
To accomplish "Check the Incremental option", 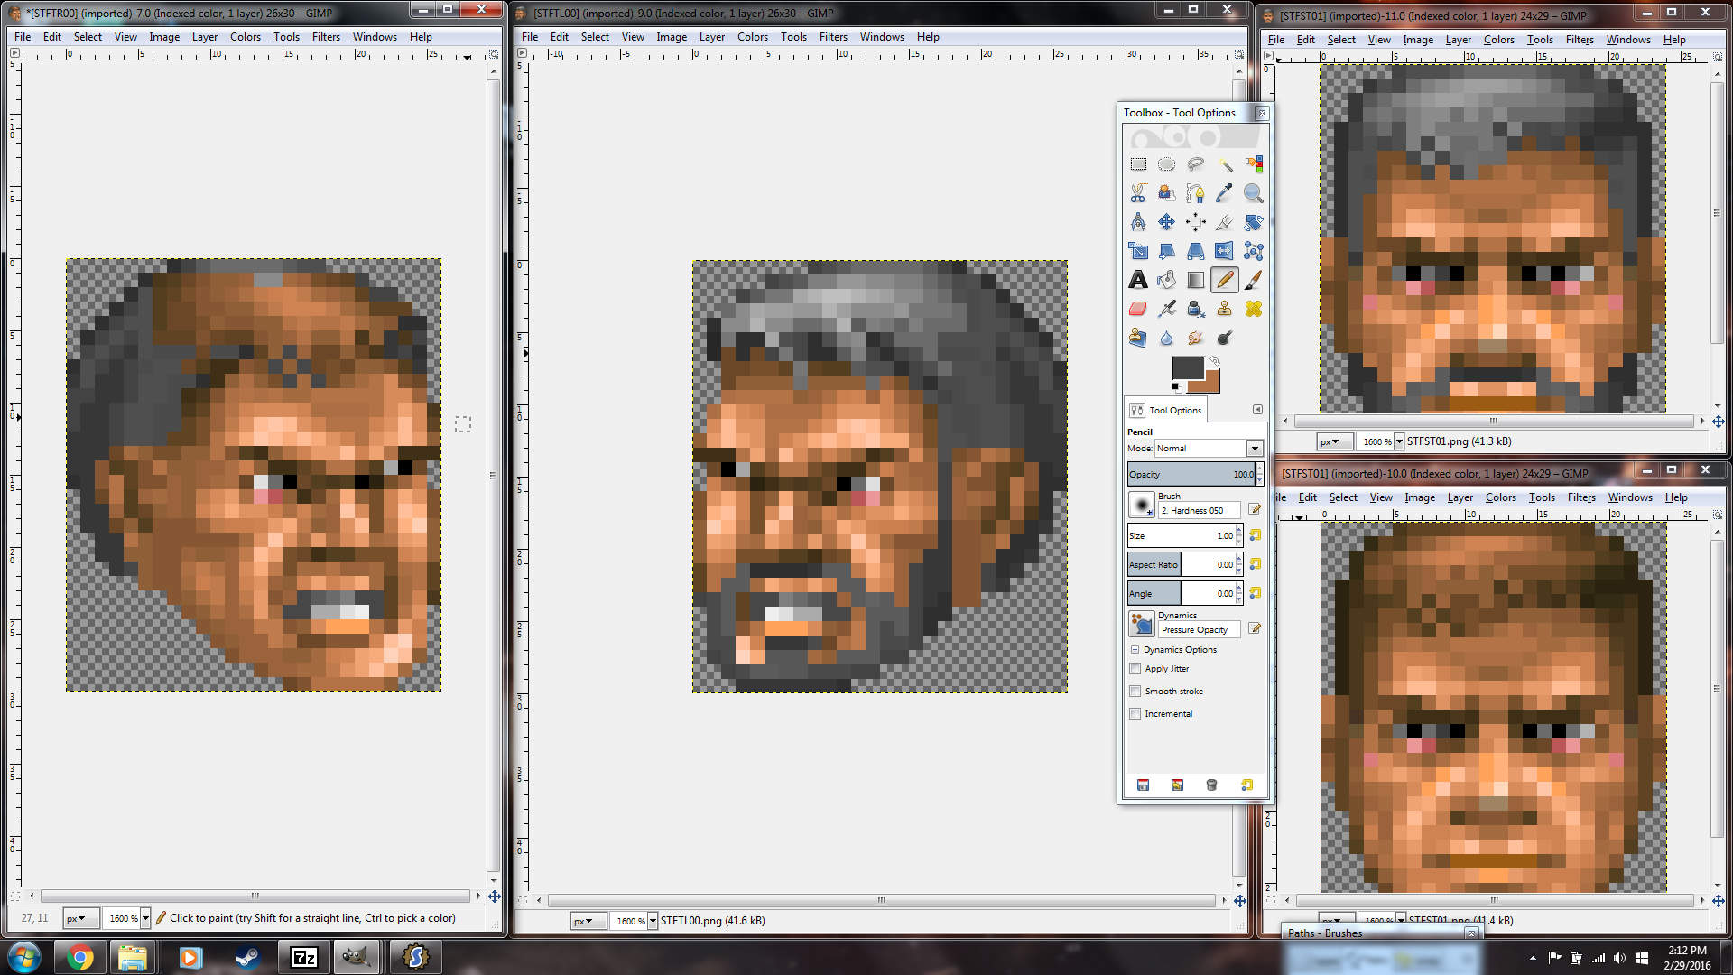I will point(1135,714).
